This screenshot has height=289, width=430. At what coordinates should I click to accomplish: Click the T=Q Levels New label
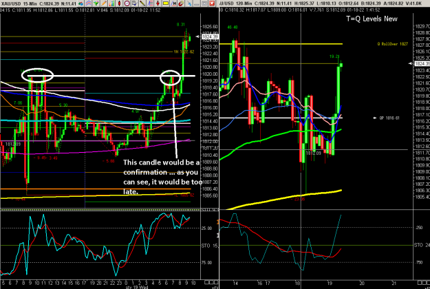(372, 19)
